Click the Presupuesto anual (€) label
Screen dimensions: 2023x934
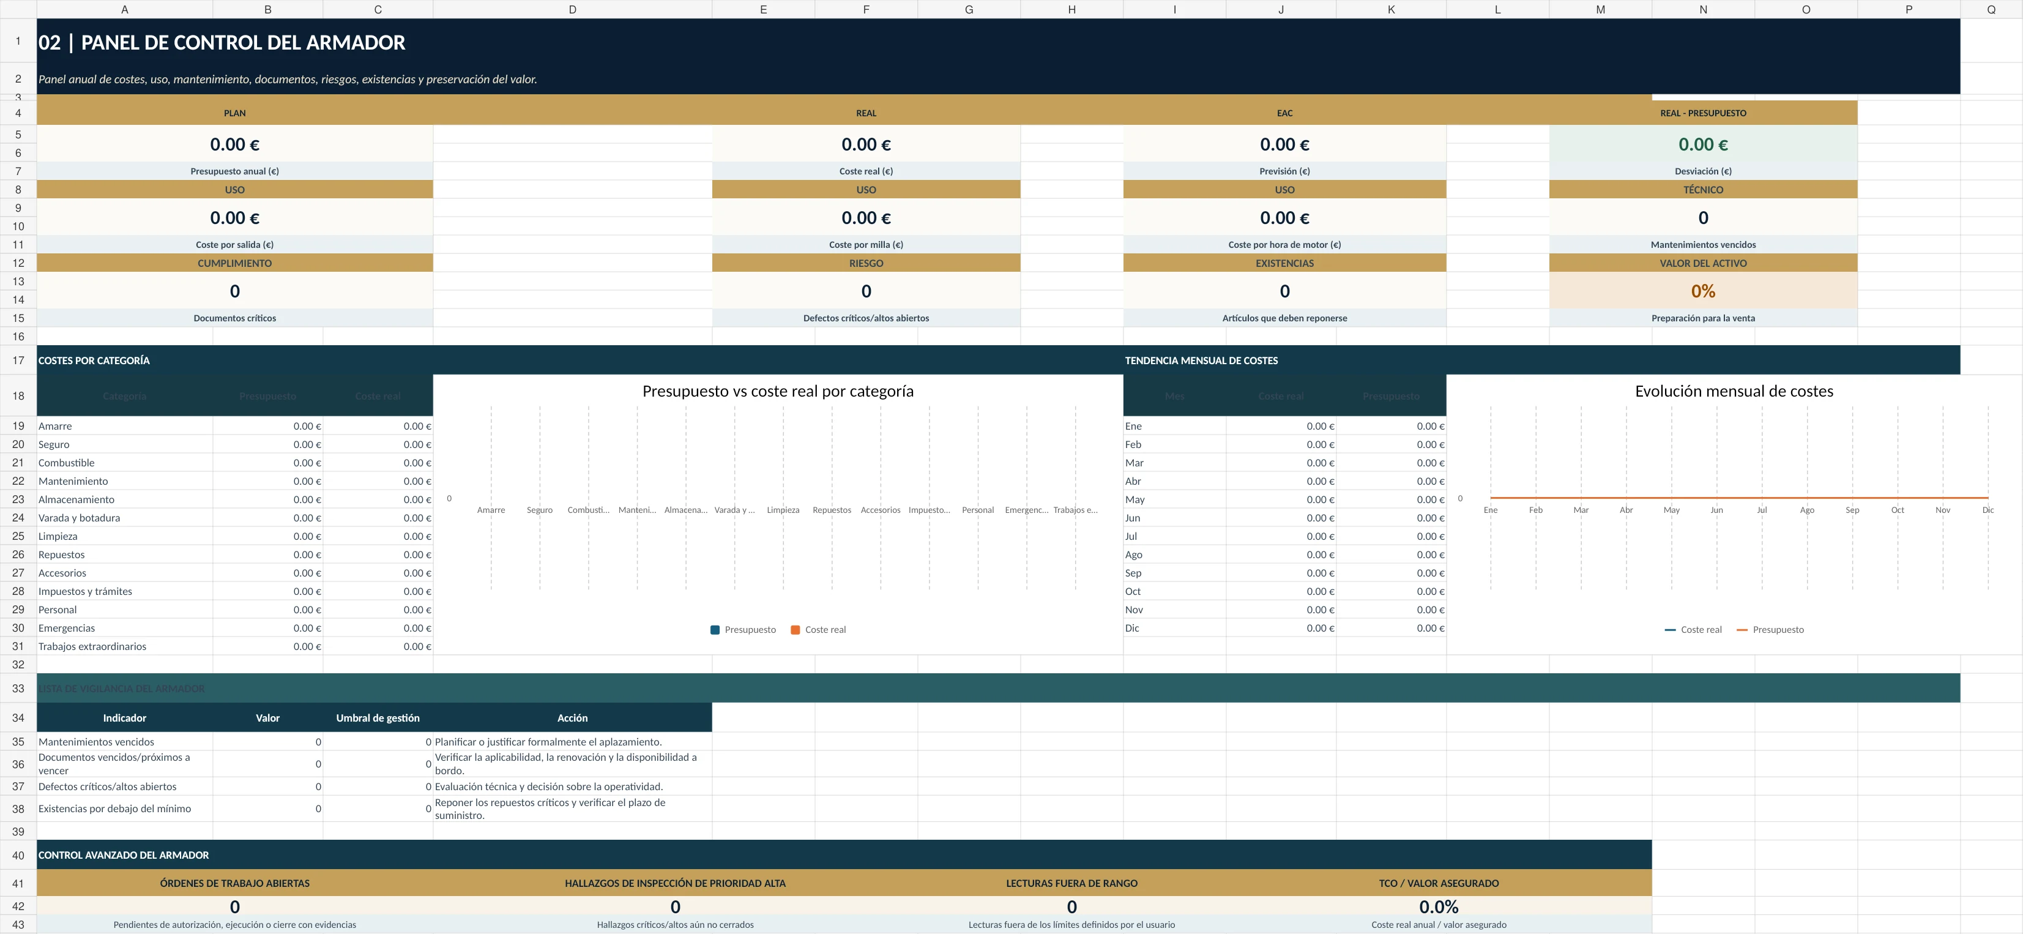click(x=235, y=171)
